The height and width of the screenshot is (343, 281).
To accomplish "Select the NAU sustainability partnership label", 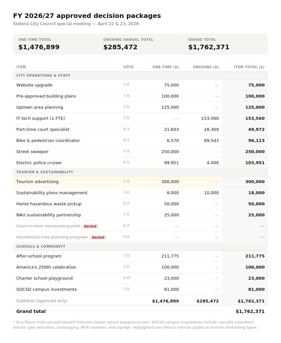I will point(49,215).
